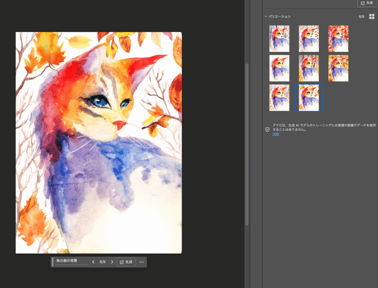Open the 詳細 link under Adobe notice

pyautogui.click(x=276, y=134)
